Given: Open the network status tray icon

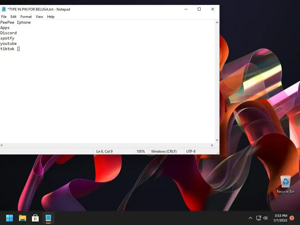Looking at the screenshot, I should click(x=258, y=218).
